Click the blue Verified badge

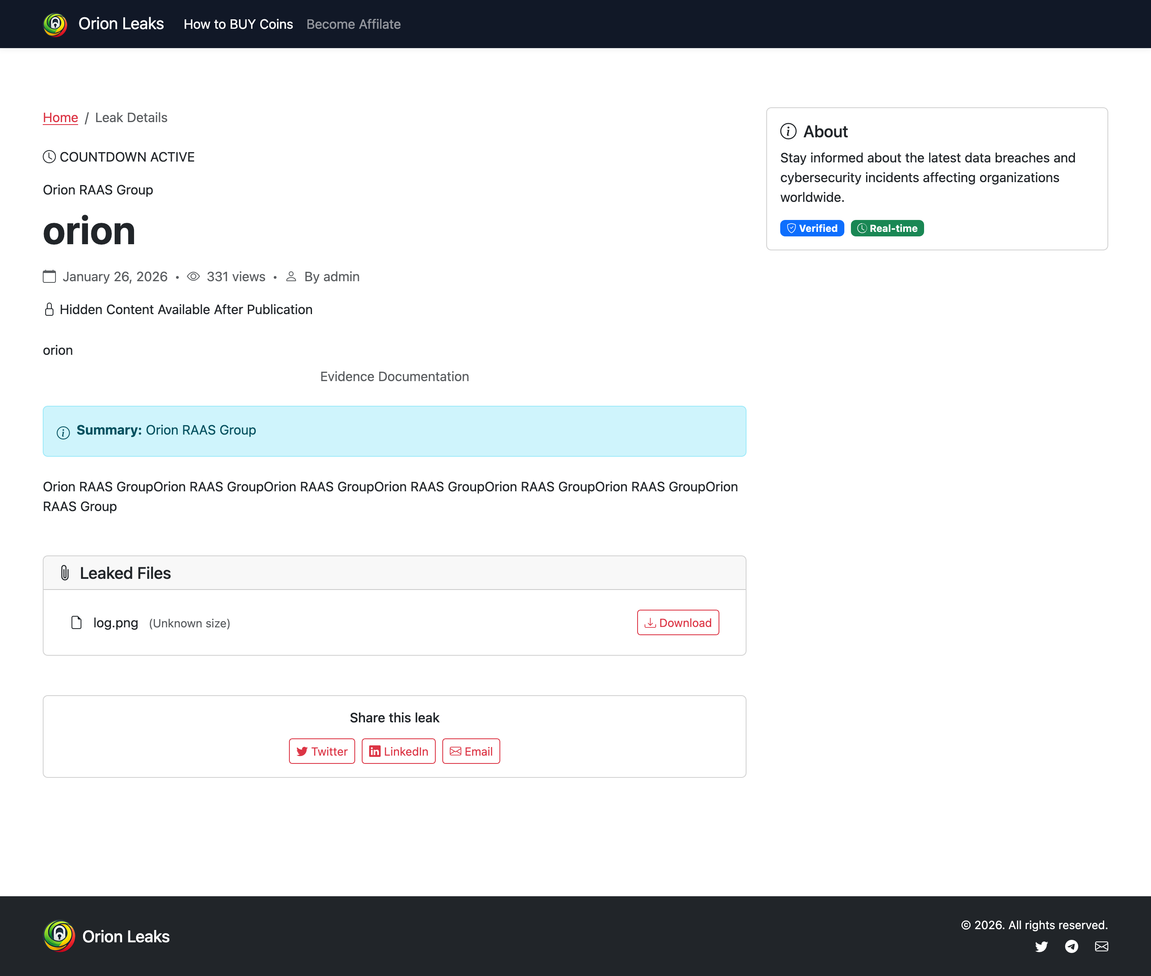tap(811, 229)
